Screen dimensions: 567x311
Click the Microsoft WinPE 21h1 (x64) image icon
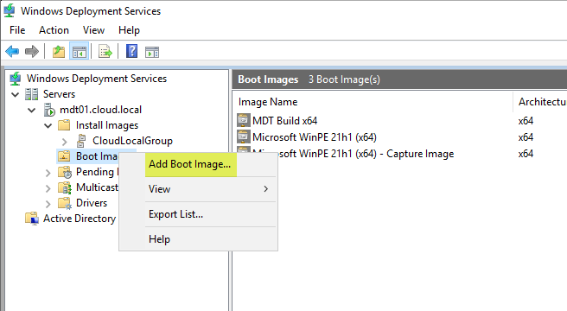point(244,137)
